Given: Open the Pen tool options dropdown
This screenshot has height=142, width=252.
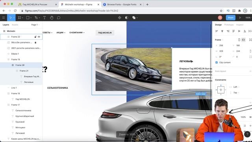Looking at the screenshot, I should [x=39, y=18].
